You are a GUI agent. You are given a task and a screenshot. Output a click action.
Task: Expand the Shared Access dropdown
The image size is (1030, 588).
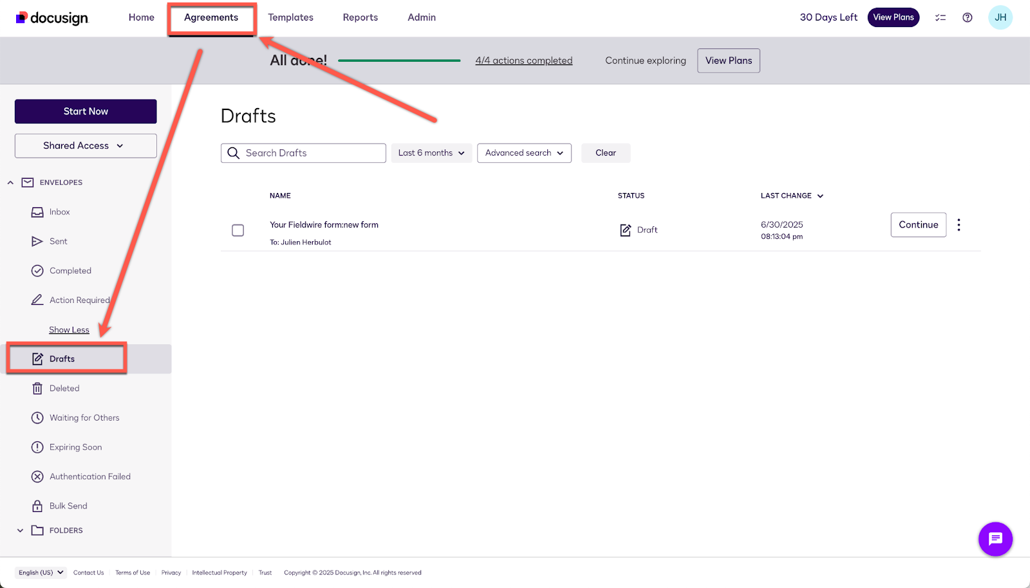pyautogui.click(x=86, y=146)
